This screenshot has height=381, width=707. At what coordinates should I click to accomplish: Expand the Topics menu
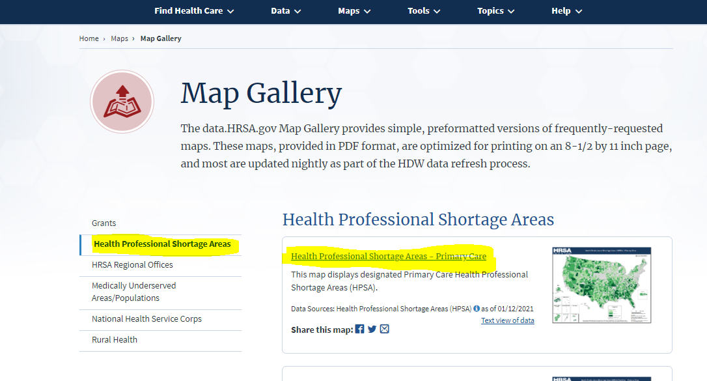(495, 11)
